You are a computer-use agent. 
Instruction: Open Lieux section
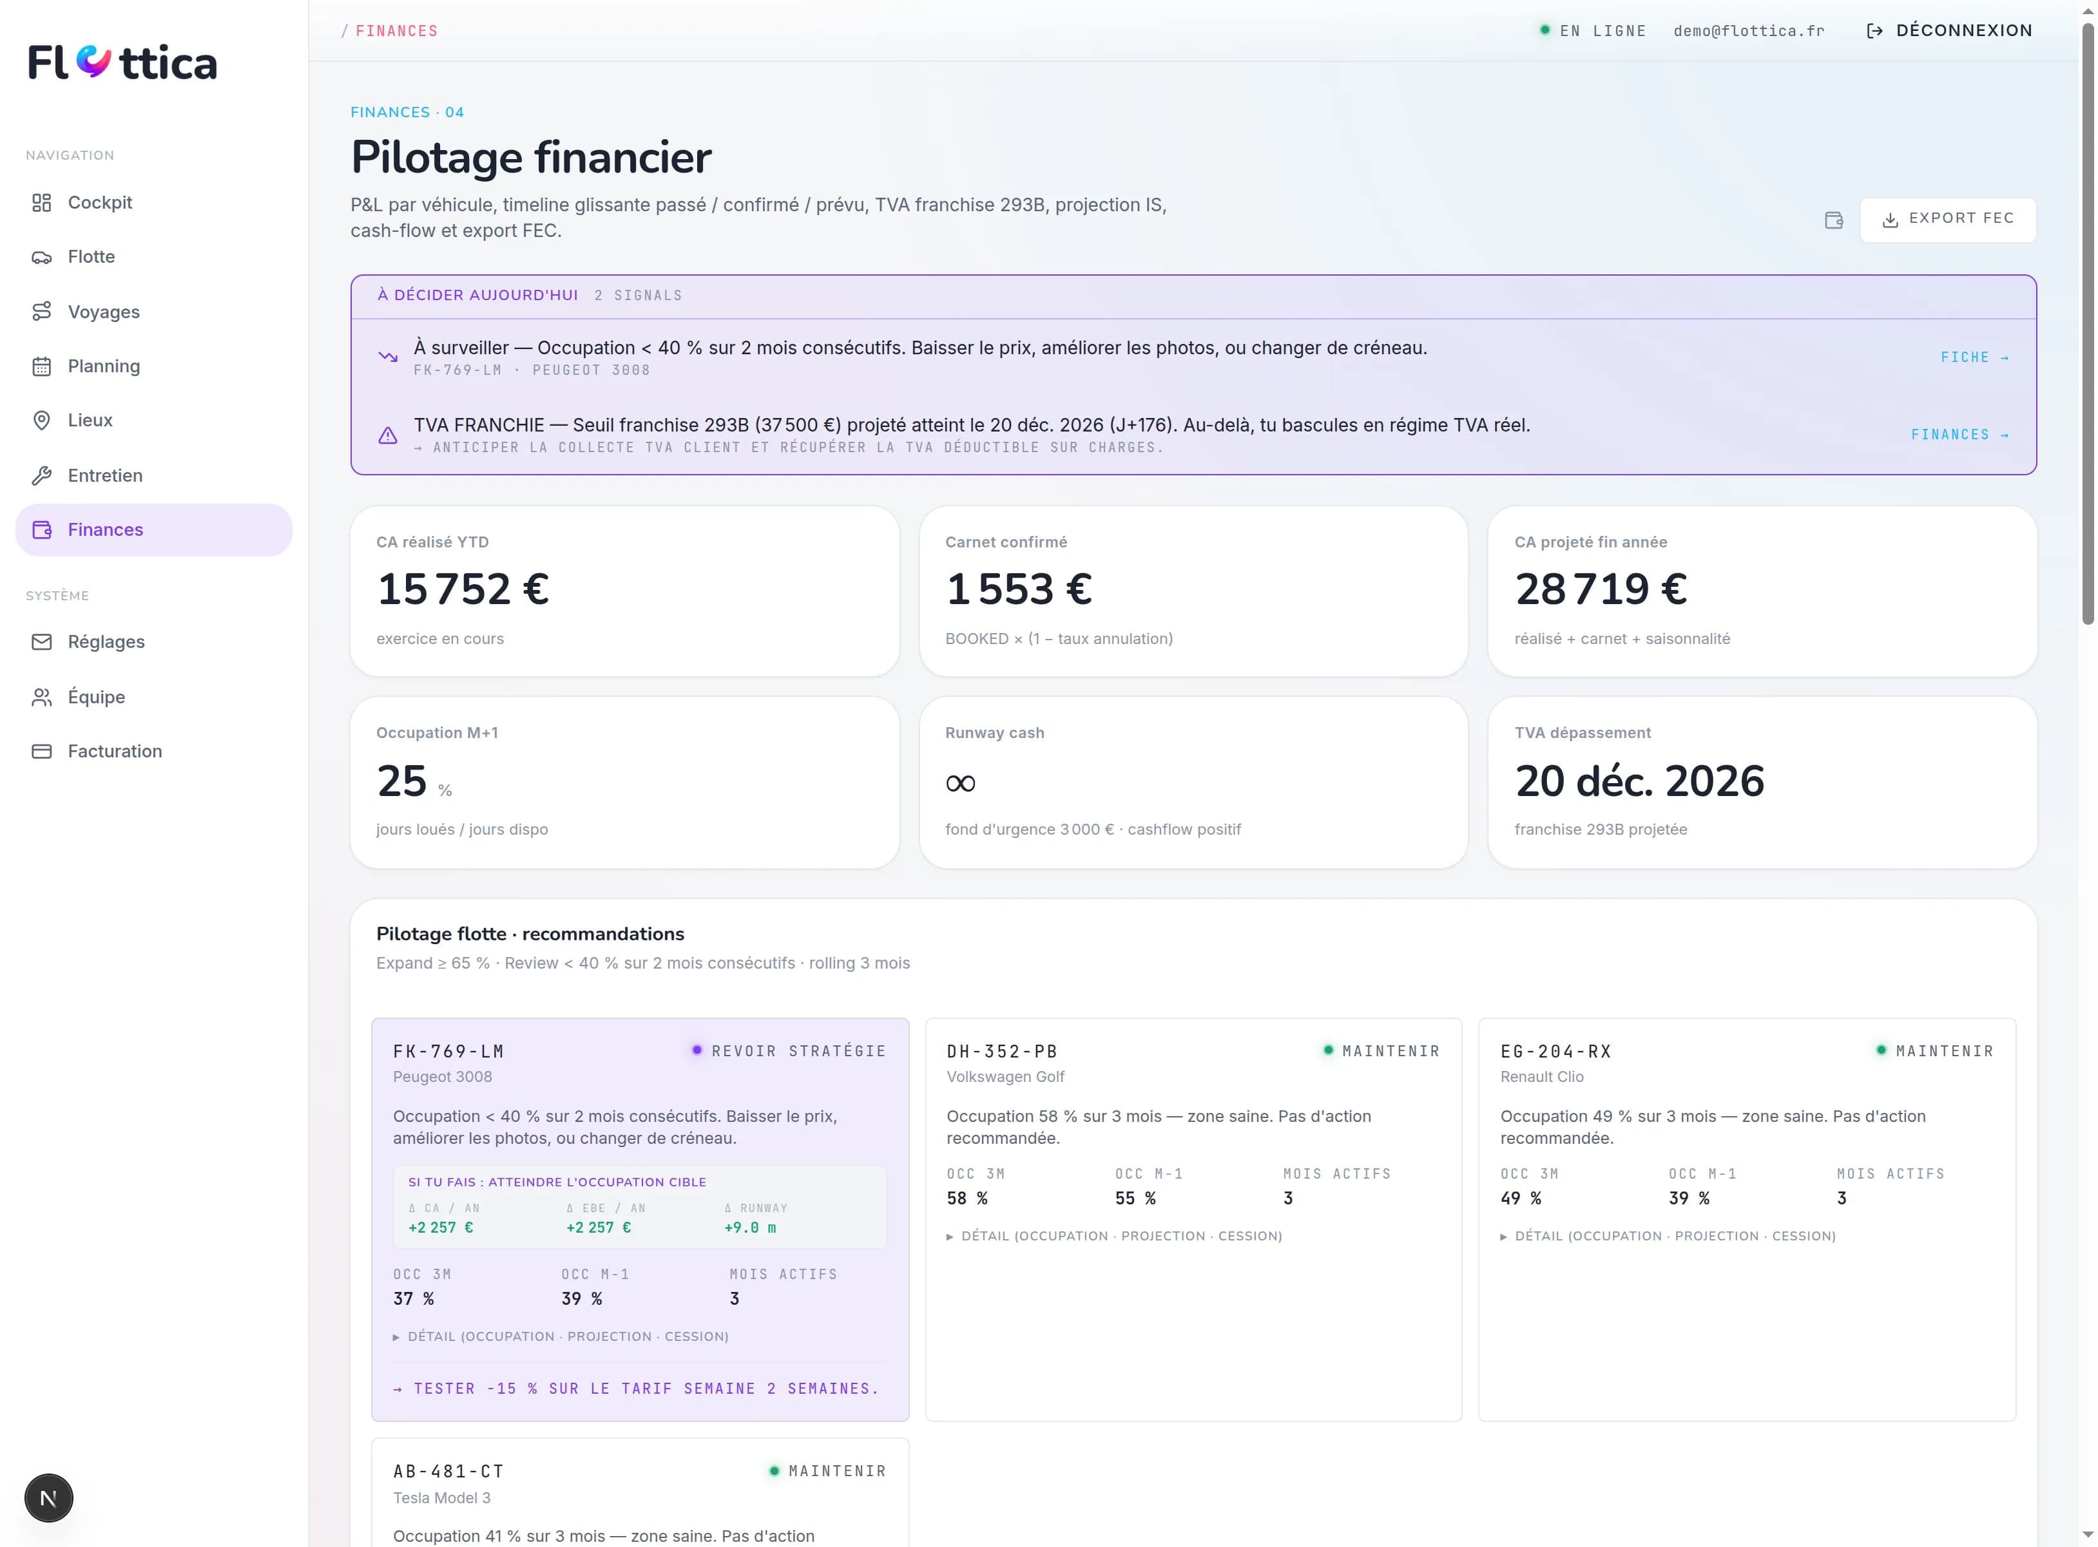153,421
